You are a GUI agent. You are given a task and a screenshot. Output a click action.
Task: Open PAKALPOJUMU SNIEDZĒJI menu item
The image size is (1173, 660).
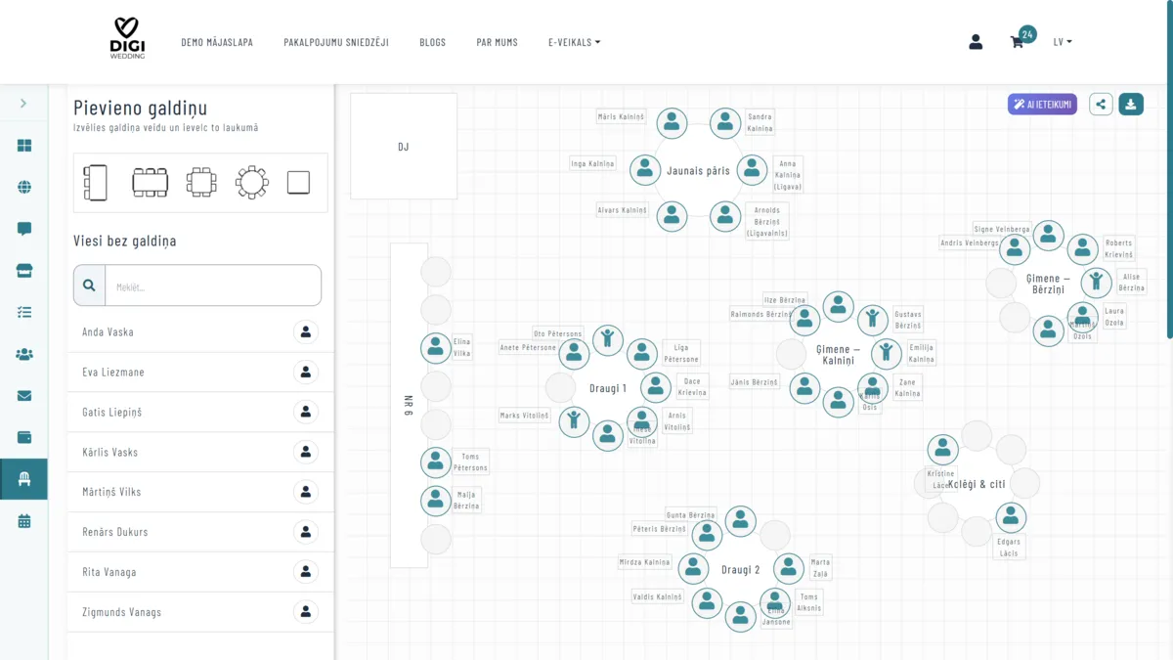336,42
